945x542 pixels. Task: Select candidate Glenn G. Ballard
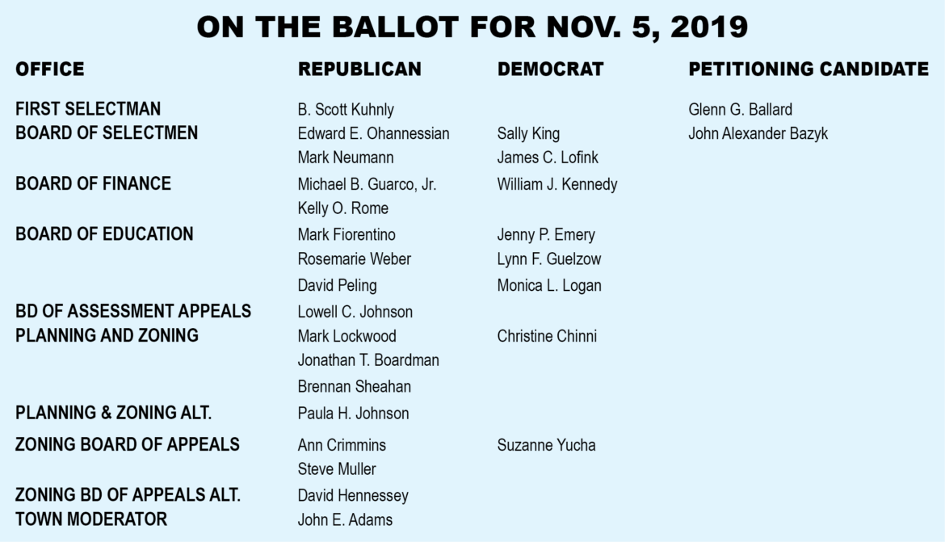point(740,110)
